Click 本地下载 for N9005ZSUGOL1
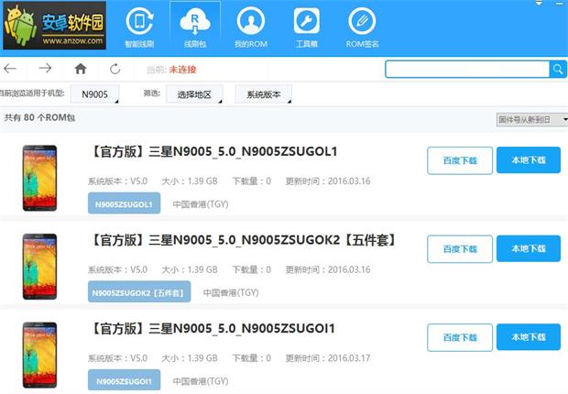The height and width of the screenshot is (394, 568). point(529,159)
